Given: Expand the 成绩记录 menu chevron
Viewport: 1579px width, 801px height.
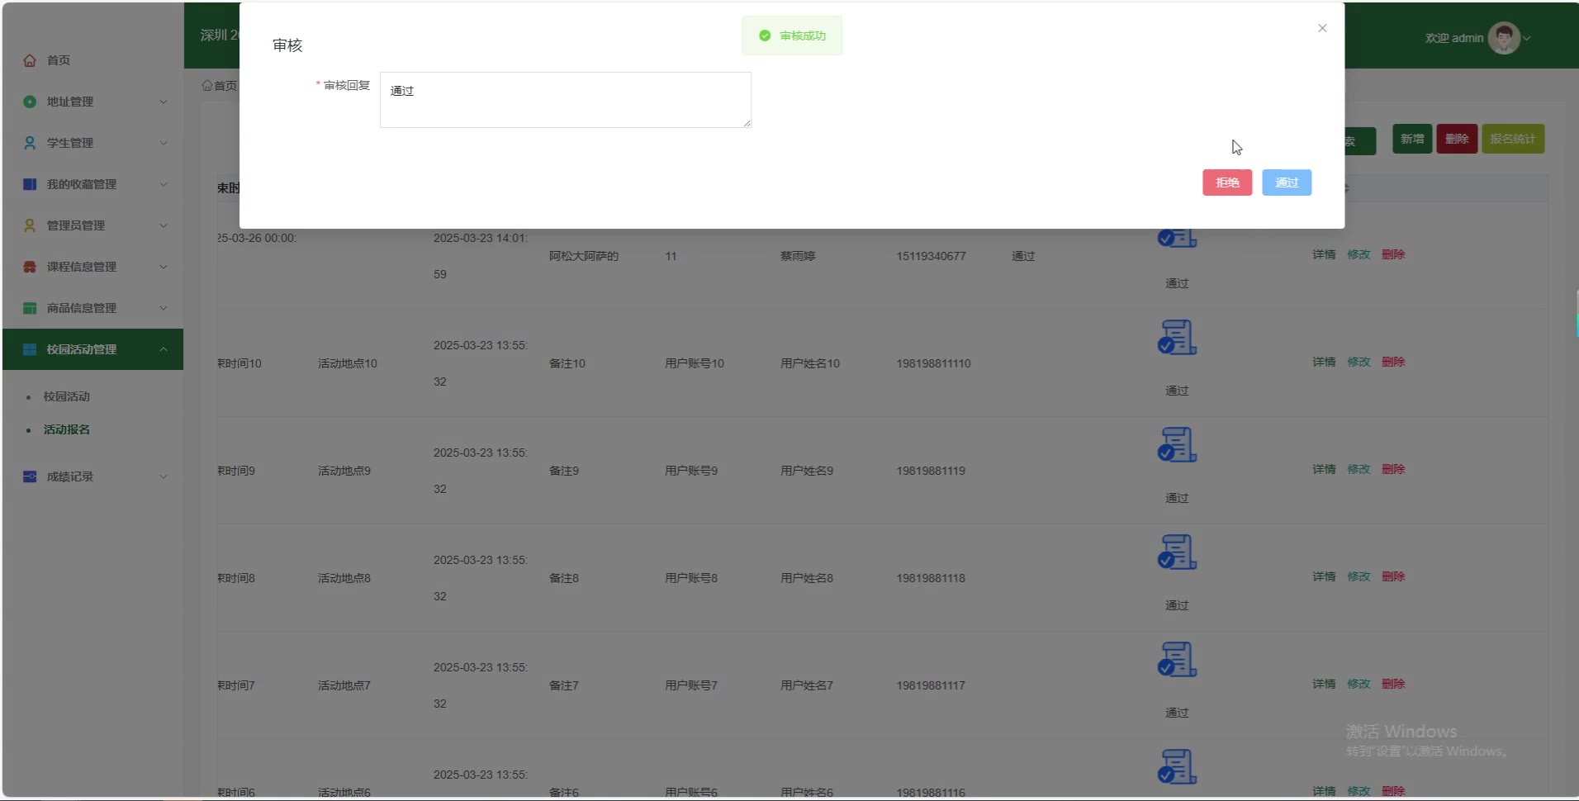Looking at the screenshot, I should tap(164, 476).
